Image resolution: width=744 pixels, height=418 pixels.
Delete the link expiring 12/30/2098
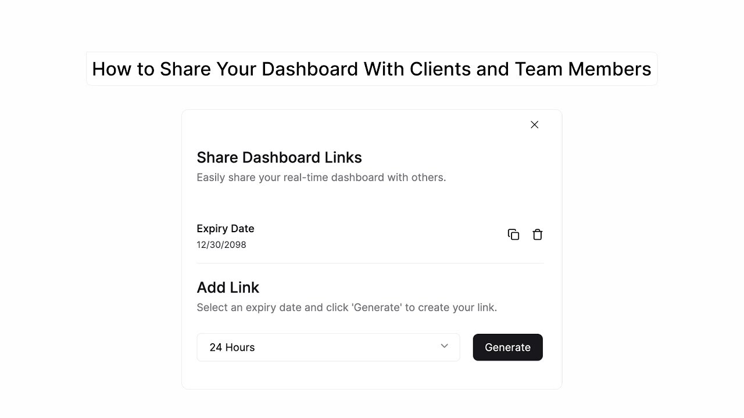coord(538,235)
